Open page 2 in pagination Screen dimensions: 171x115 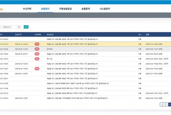(170, 104)
